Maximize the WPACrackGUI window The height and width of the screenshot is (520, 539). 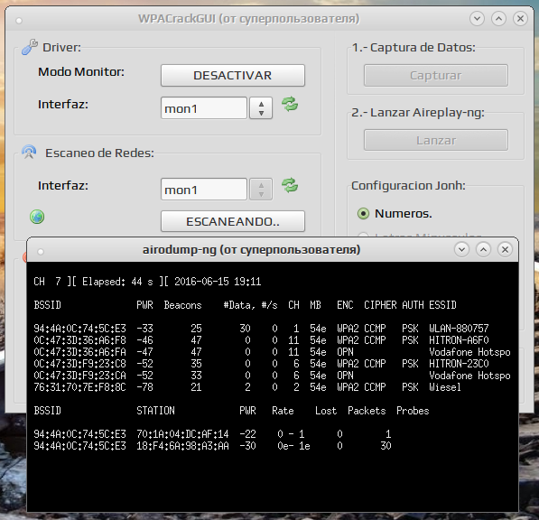point(498,18)
